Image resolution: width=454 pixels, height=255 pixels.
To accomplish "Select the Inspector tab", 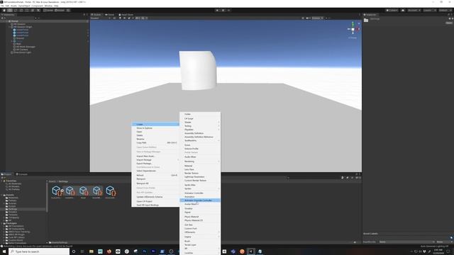I will pyautogui.click(x=370, y=14).
